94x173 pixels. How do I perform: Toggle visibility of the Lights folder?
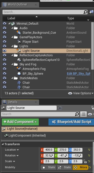(5, 46)
